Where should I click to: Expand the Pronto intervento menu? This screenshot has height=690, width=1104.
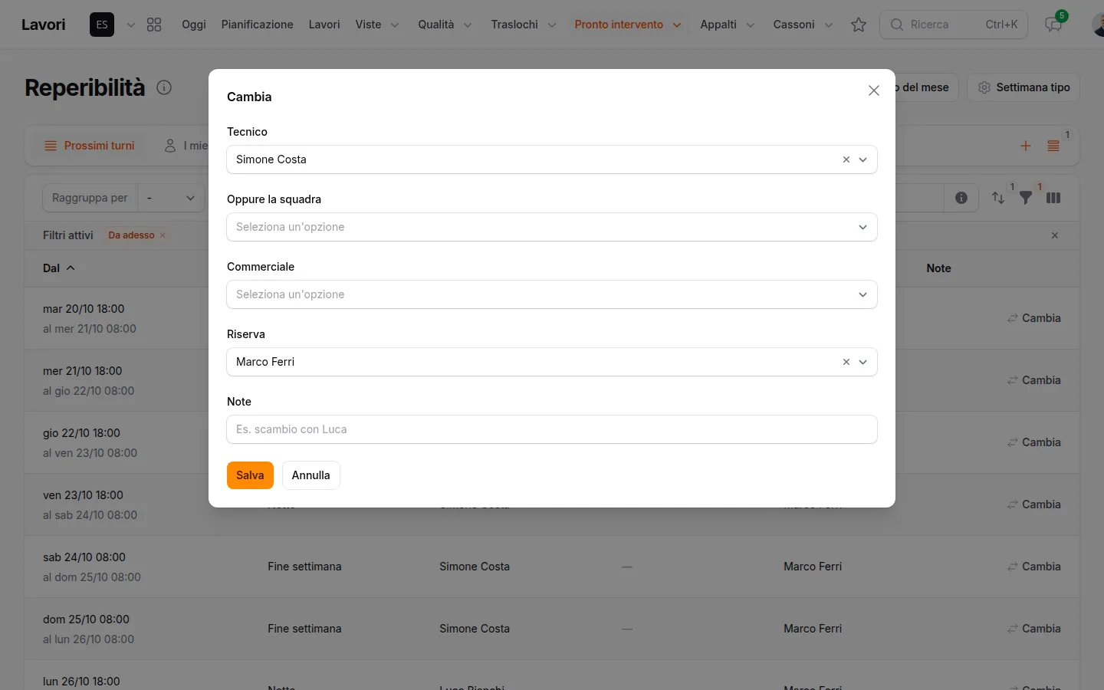coord(628,25)
